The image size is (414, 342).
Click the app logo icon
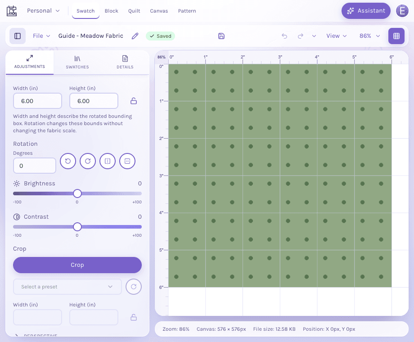pyautogui.click(x=12, y=11)
